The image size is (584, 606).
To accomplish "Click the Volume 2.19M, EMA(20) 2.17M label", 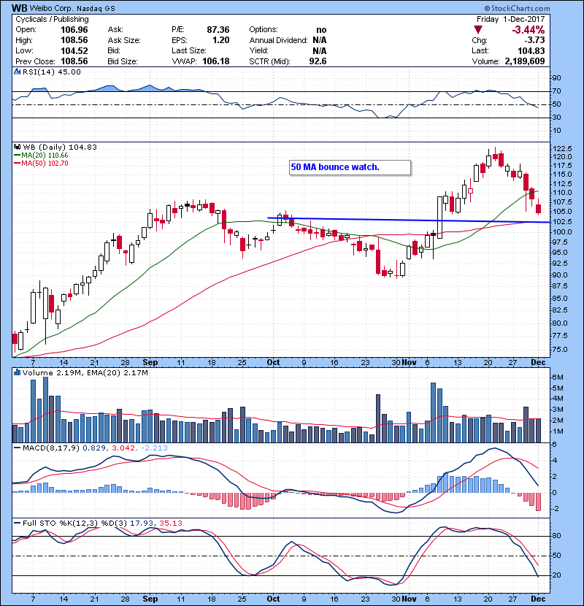I will point(85,372).
